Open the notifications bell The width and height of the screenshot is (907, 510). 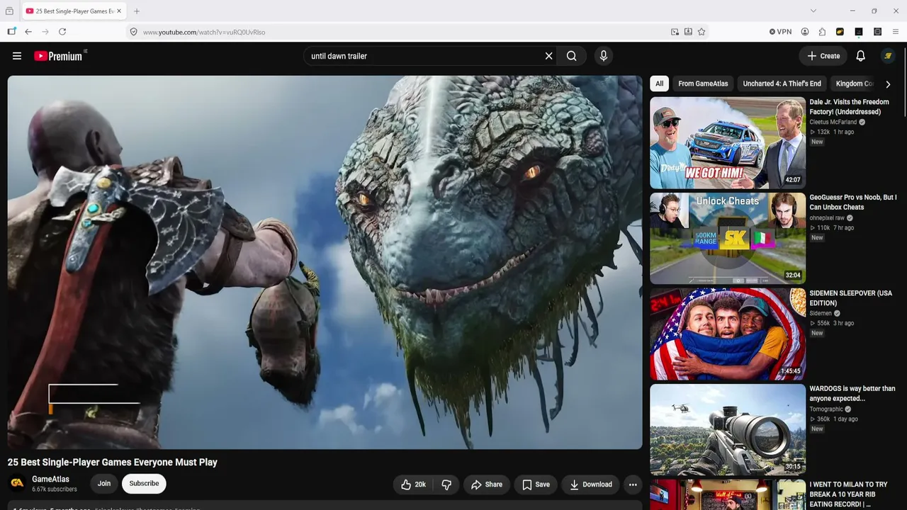pyautogui.click(x=860, y=56)
